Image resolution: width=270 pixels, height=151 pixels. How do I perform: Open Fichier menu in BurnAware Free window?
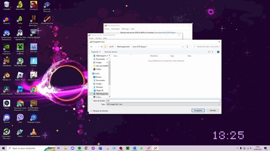pos(107,29)
